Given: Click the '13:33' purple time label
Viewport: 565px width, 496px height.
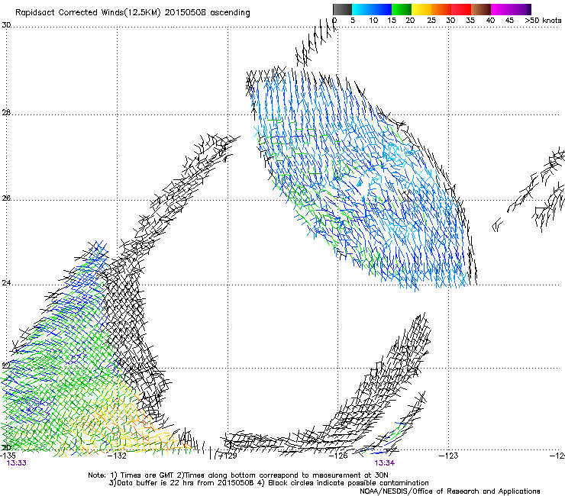Looking at the screenshot, I should pos(17,463).
